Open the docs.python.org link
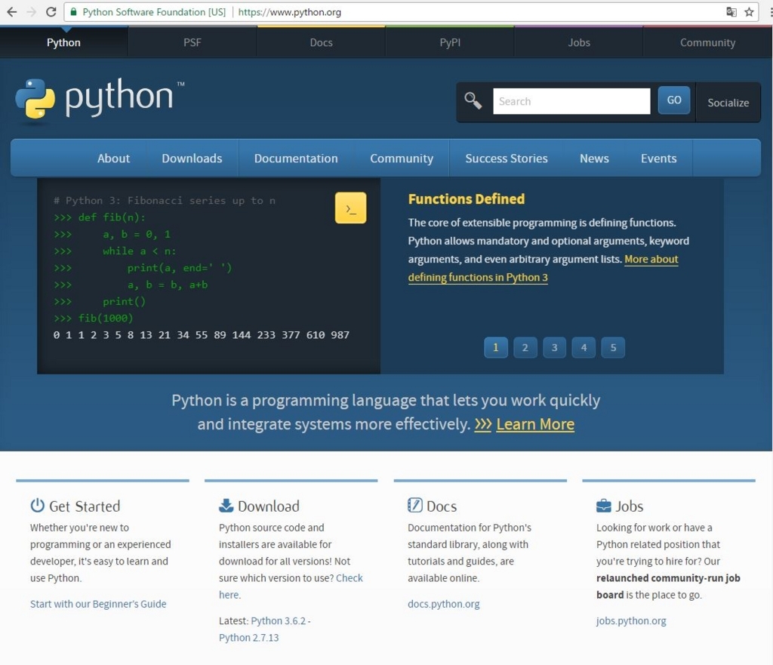The height and width of the screenshot is (665, 773). pos(443,604)
